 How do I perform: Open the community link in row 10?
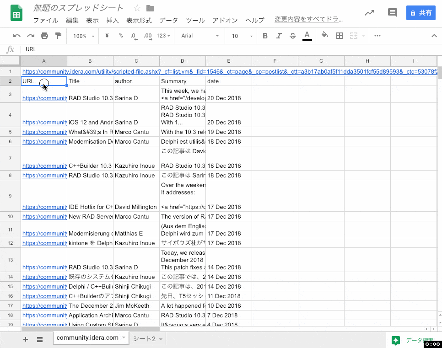tap(44, 216)
